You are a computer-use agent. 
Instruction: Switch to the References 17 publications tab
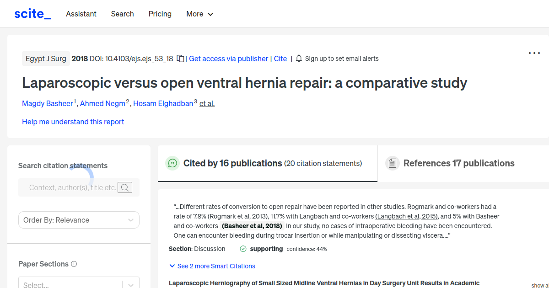pos(458,163)
